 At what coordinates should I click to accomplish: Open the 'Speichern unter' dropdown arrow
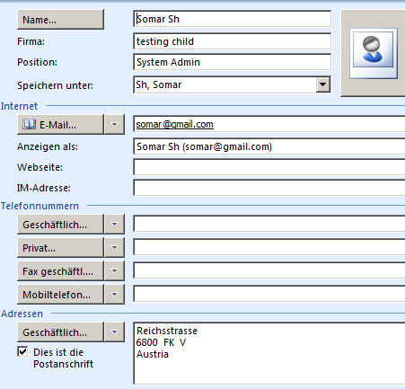point(323,84)
